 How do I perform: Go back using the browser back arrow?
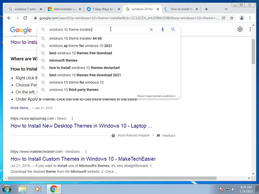click(9, 18)
